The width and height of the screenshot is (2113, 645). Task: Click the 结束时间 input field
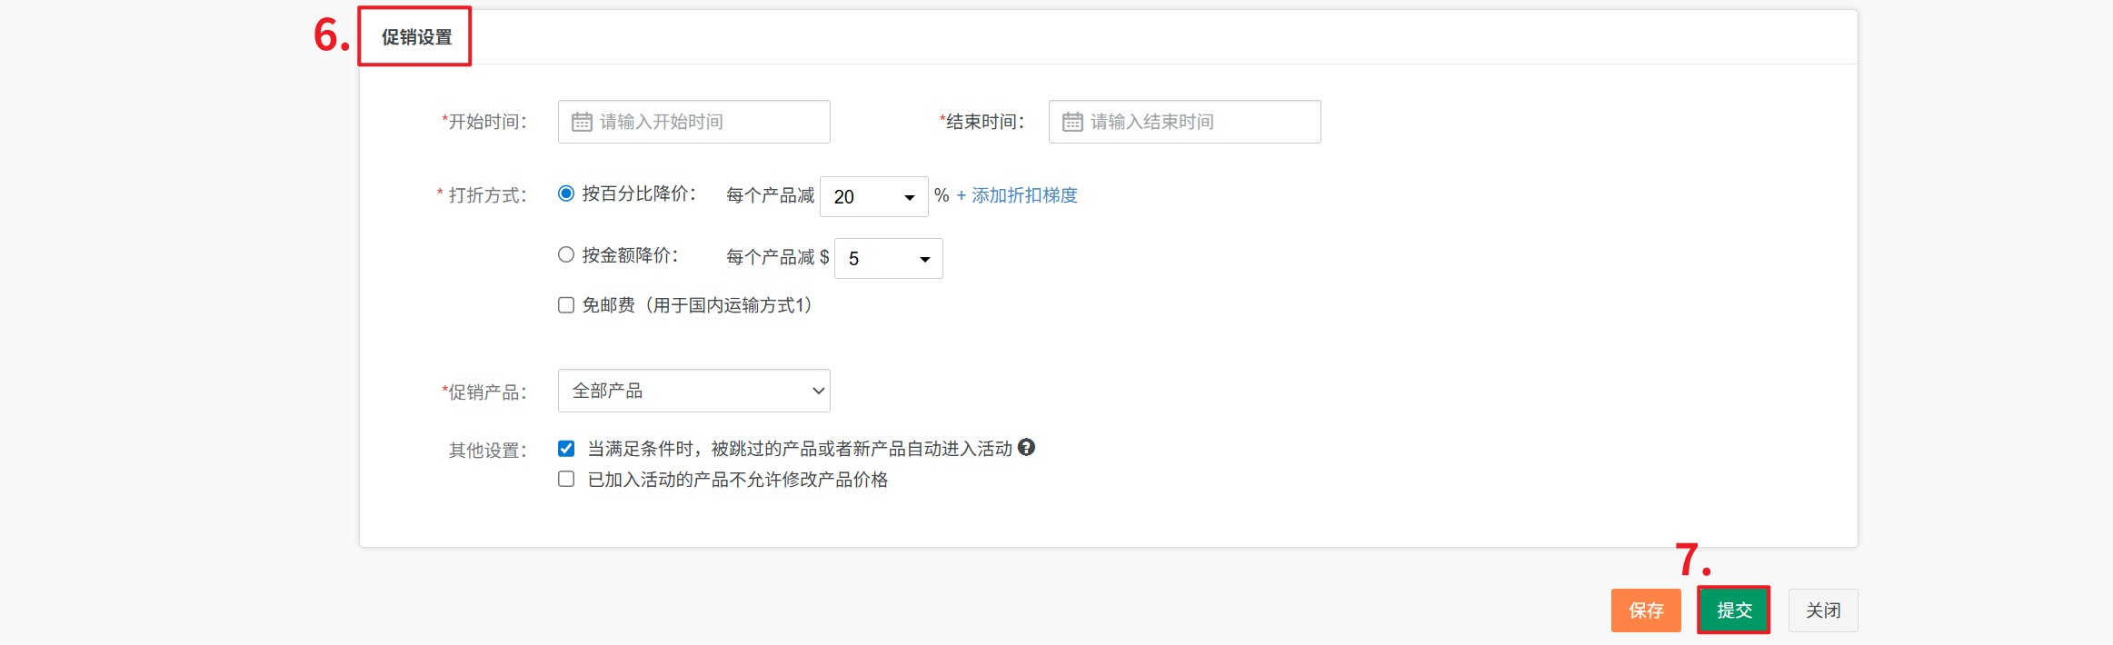[x=1200, y=122]
